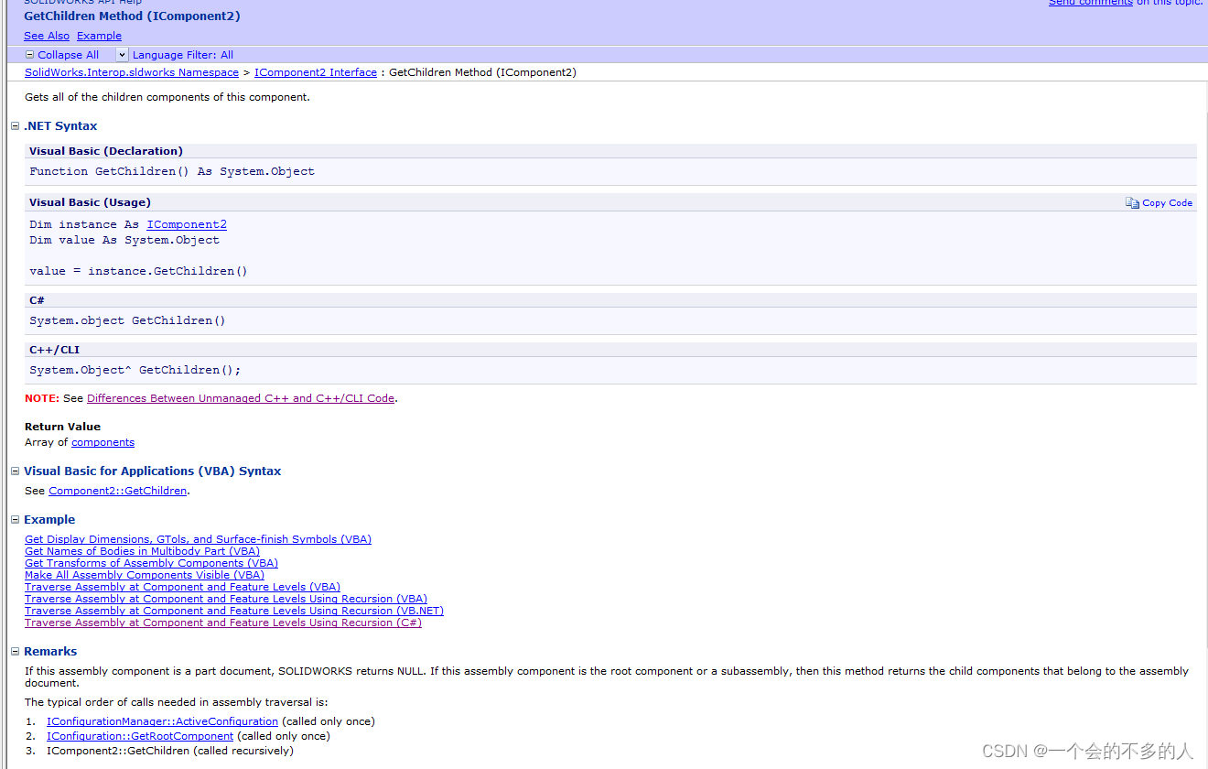Collapse the Remarks section
Viewport: 1208px width, 769px height.
tap(15, 651)
